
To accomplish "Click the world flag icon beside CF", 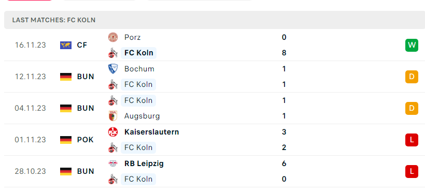I will (66, 45).
